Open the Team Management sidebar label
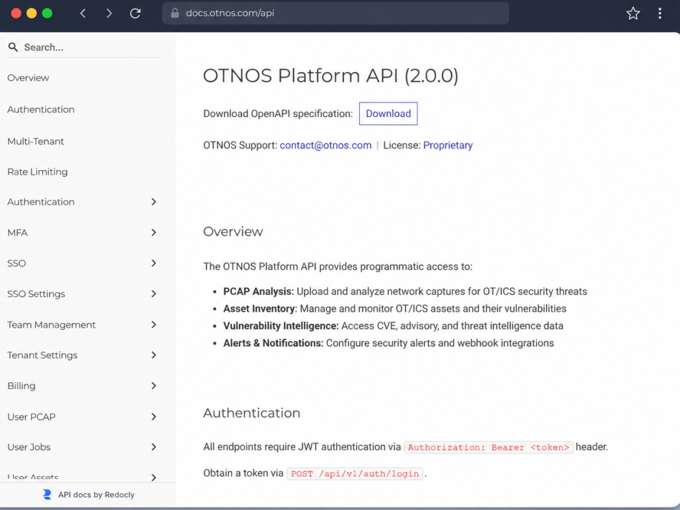The image size is (680, 510). click(51, 325)
